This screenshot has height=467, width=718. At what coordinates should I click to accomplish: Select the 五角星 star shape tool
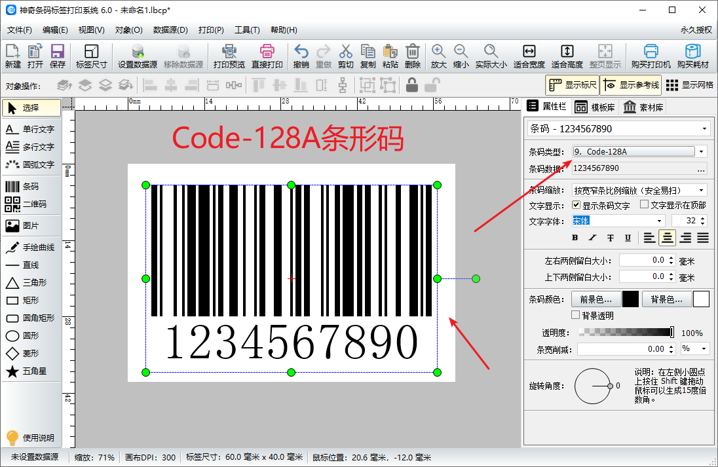click(x=31, y=371)
